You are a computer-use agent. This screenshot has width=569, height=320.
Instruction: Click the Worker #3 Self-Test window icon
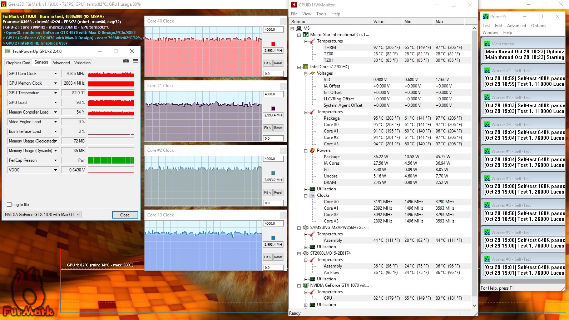[487, 125]
